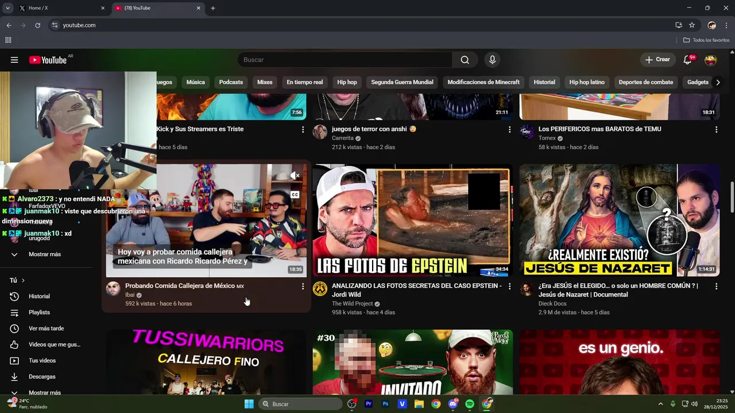Open Playlists in the sidebar
Image resolution: width=735 pixels, height=413 pixels.
coord(39,313)
